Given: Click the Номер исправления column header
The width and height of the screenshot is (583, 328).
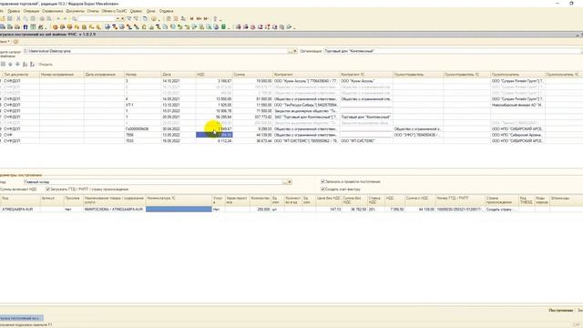Looking at the screenshot, I should pyautogui.click(x=62, y=75).
